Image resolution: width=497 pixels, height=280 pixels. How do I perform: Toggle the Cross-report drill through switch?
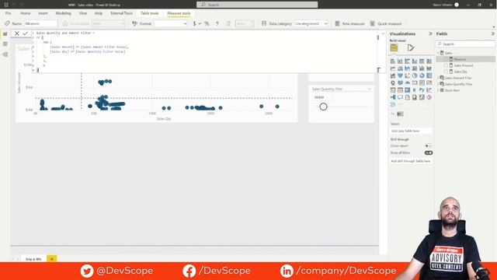[x=428, y=145]
